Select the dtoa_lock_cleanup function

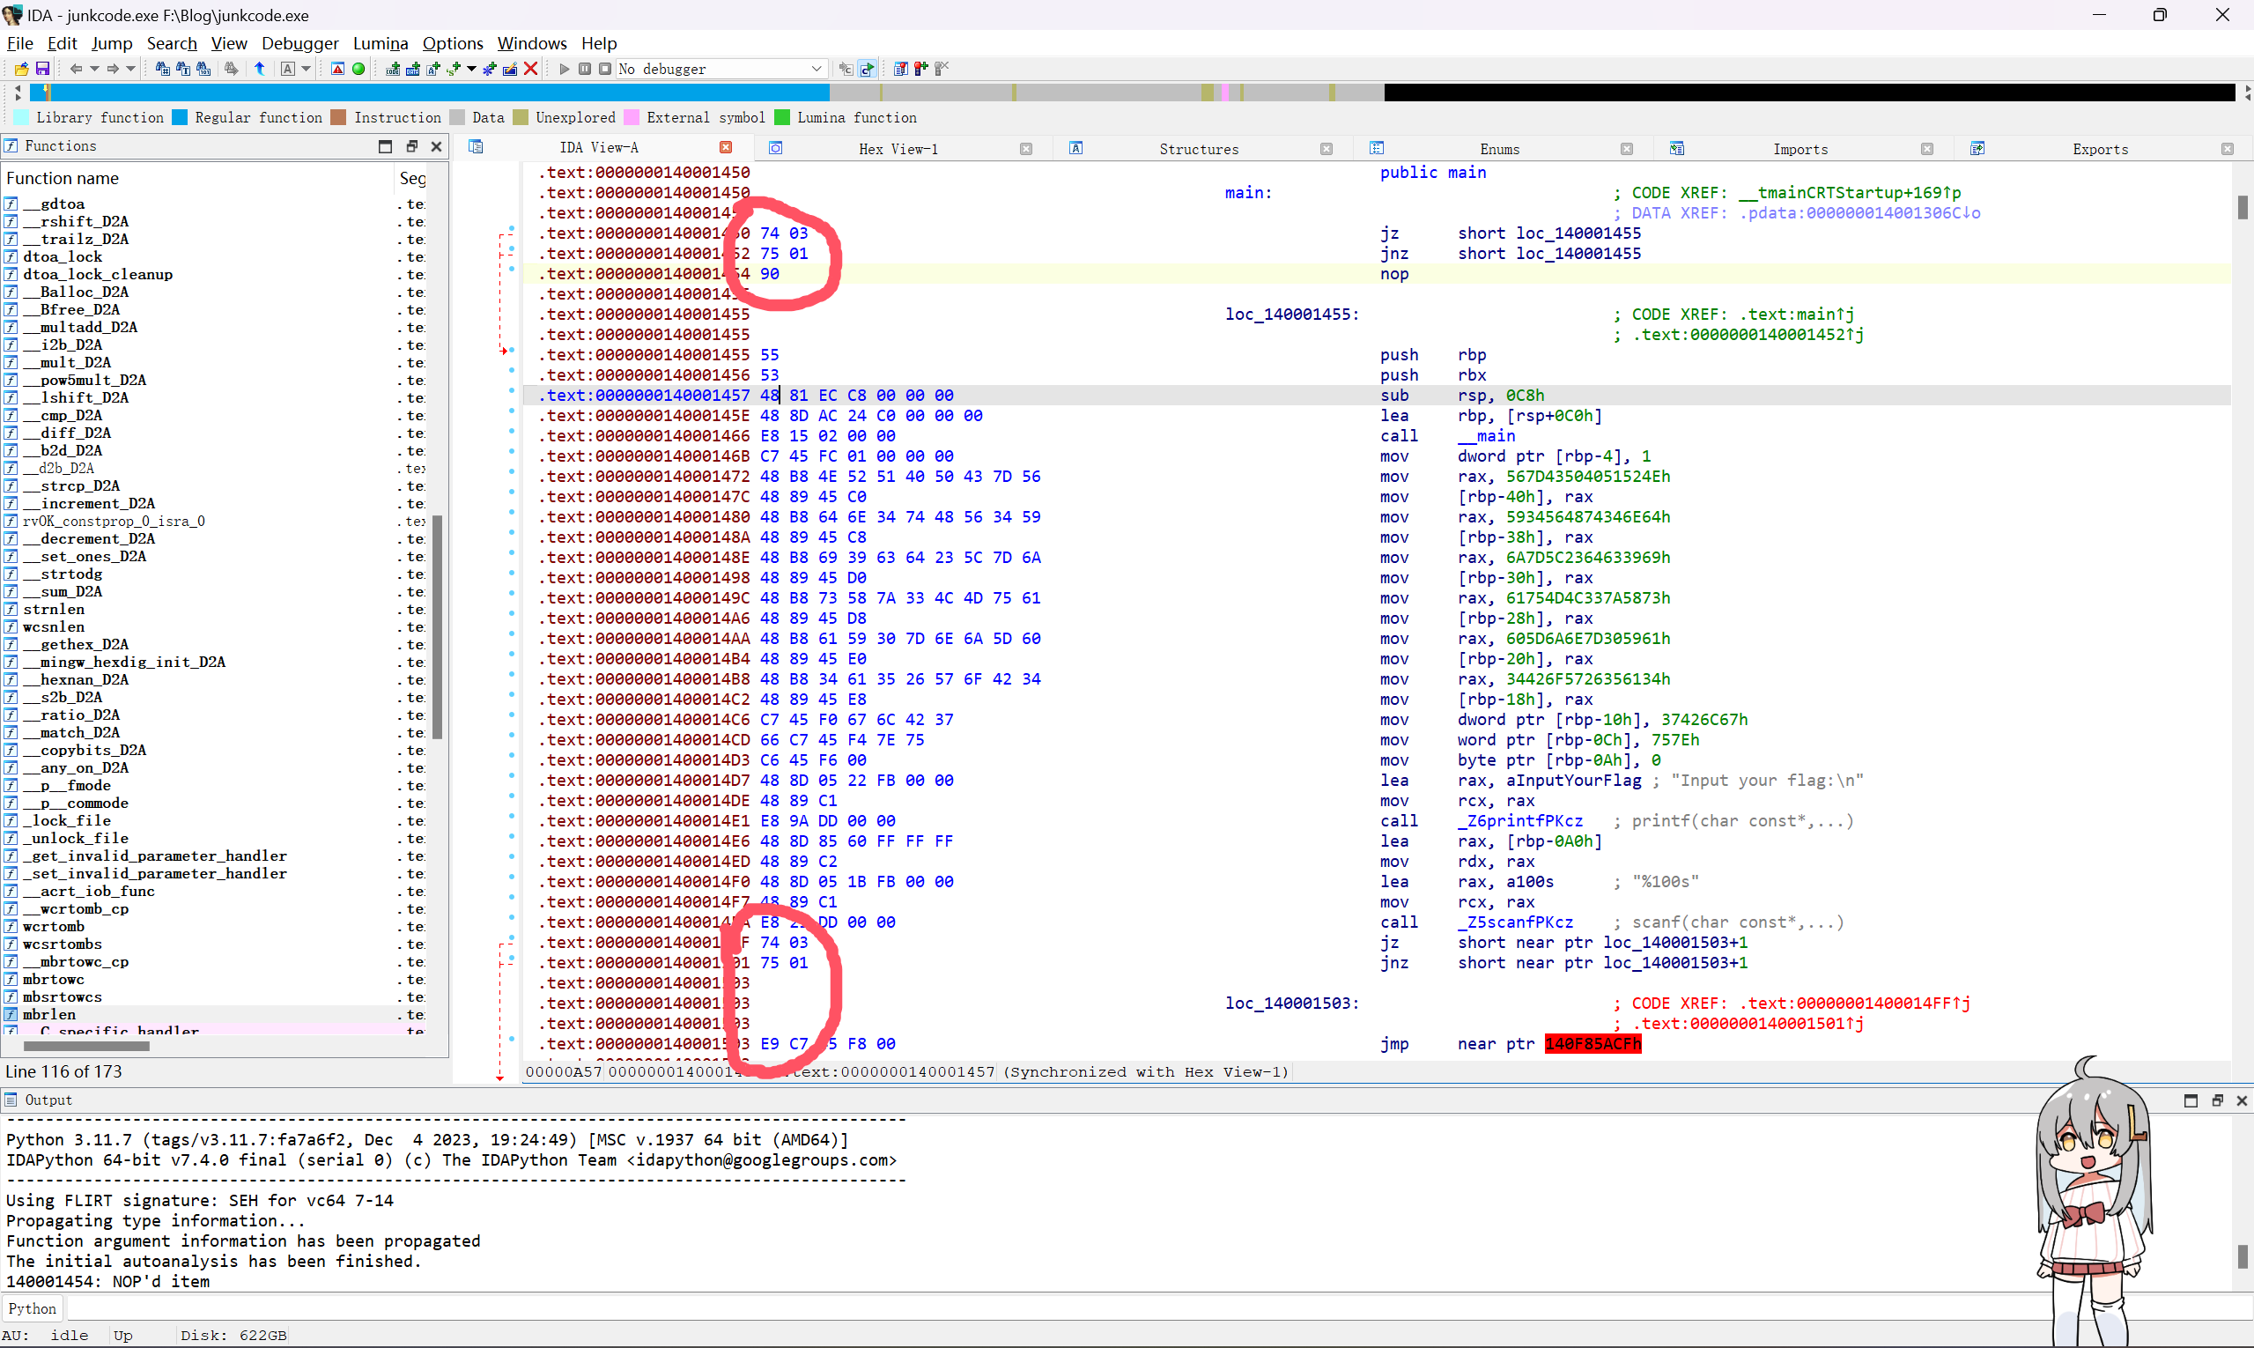(98, 274)
